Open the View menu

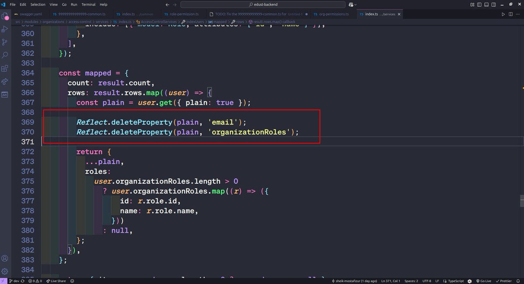coord(53,4)
